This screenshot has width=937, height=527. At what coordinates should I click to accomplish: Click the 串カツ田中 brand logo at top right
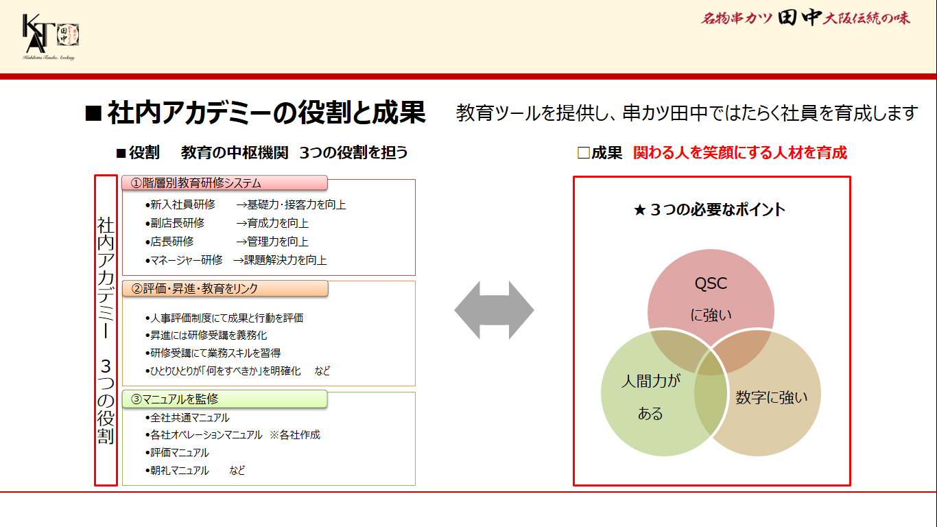pos(805,19)
